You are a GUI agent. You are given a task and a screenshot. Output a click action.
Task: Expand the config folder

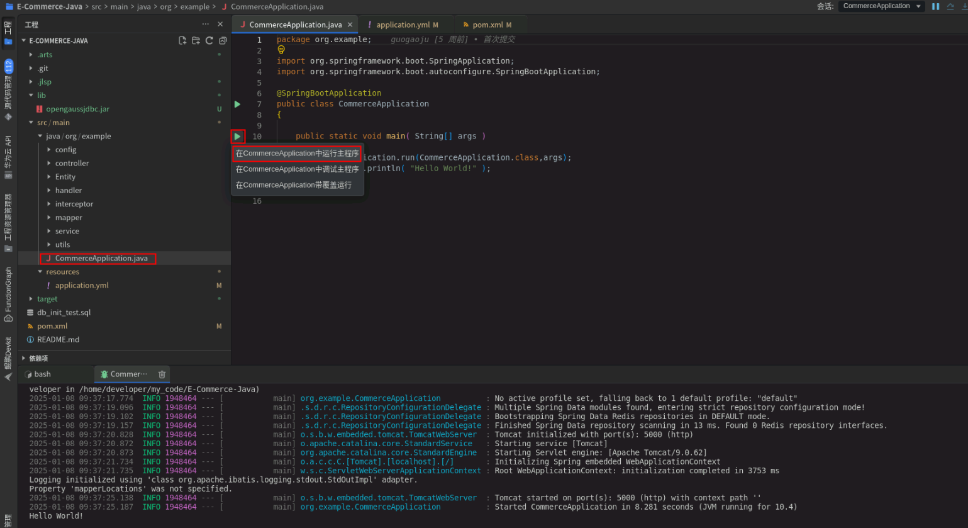[49, 150]
